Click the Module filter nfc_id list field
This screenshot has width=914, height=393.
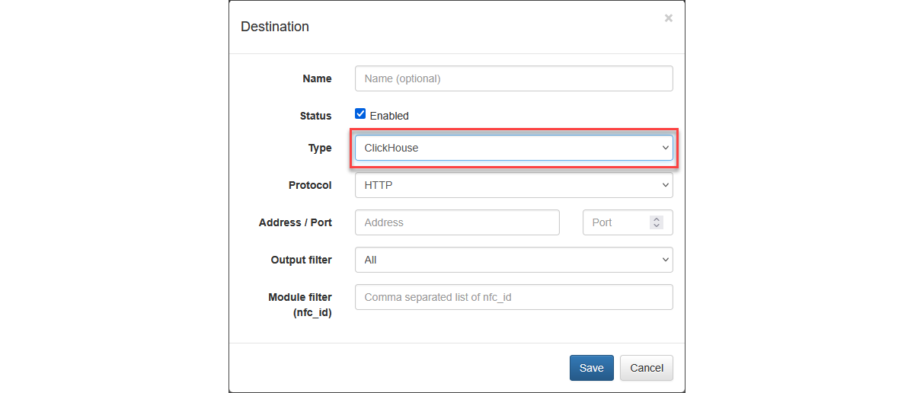click(513, 297)
